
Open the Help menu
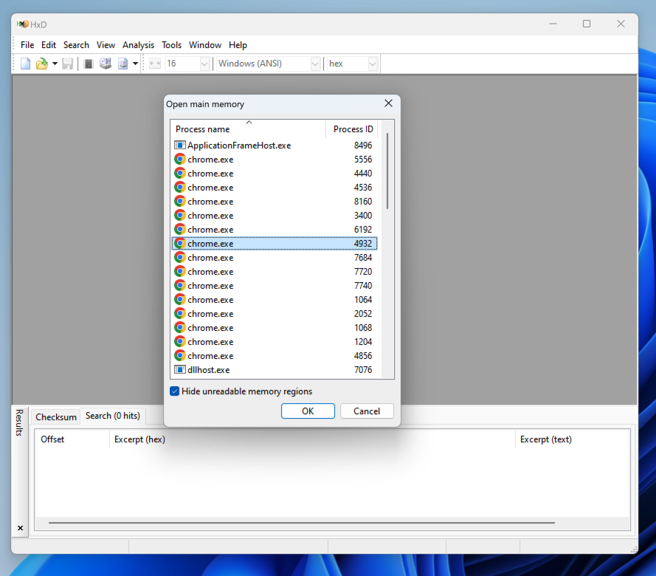point(238,45)
